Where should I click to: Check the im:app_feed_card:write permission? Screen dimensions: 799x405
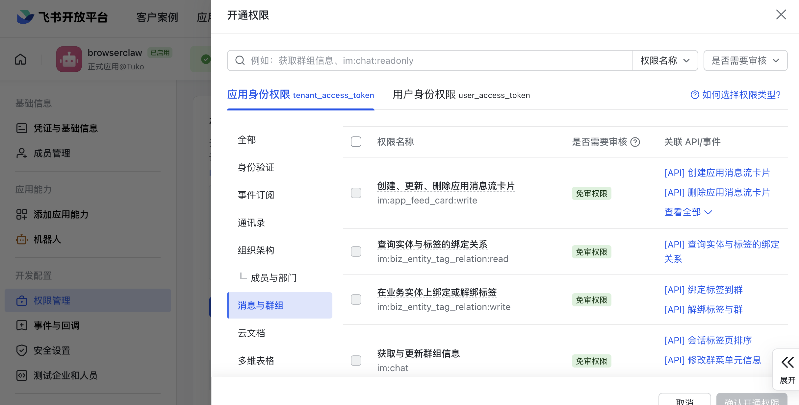356,193
